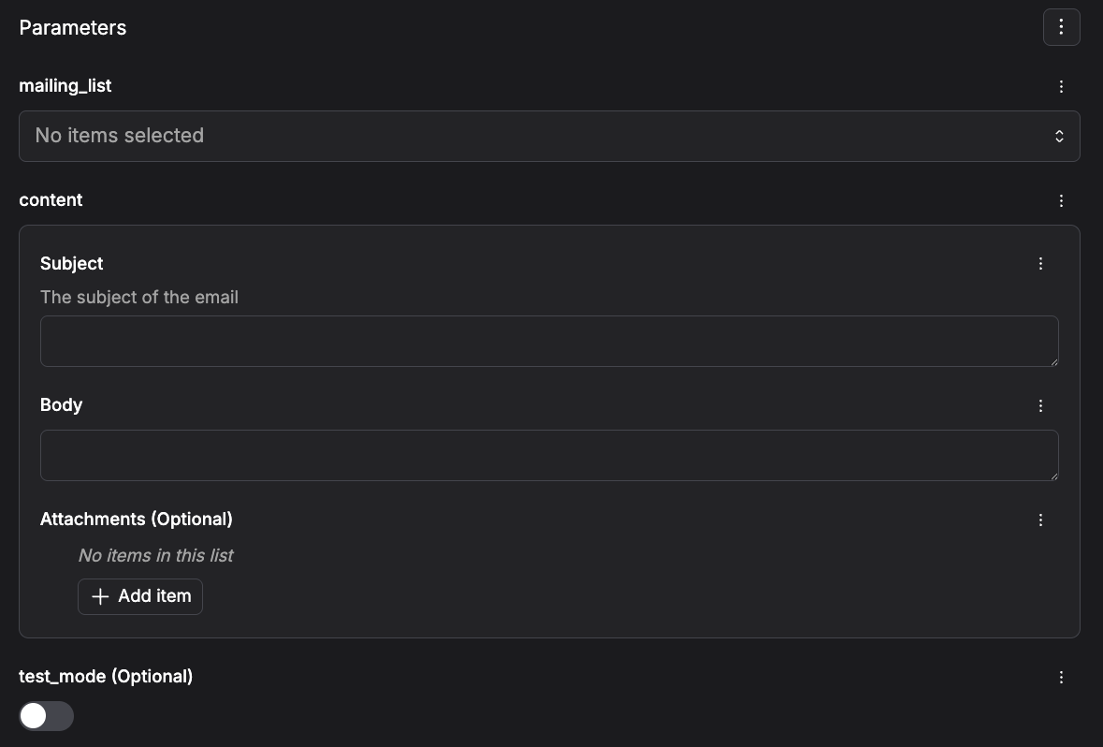The width and height of the screenshot is (1103, 747).
Task: Click the Add item button
Action: pos(140,596)
